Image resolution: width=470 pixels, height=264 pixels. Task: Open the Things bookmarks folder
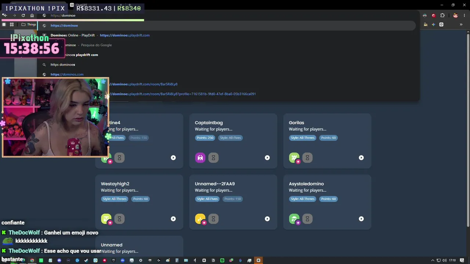[29, 25]
